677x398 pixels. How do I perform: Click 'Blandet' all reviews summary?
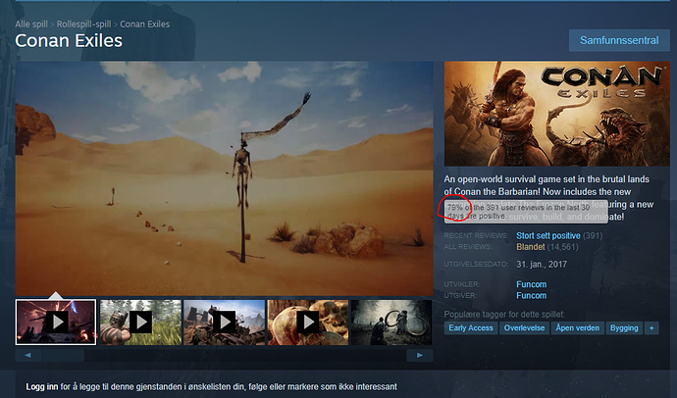[531, 247]
